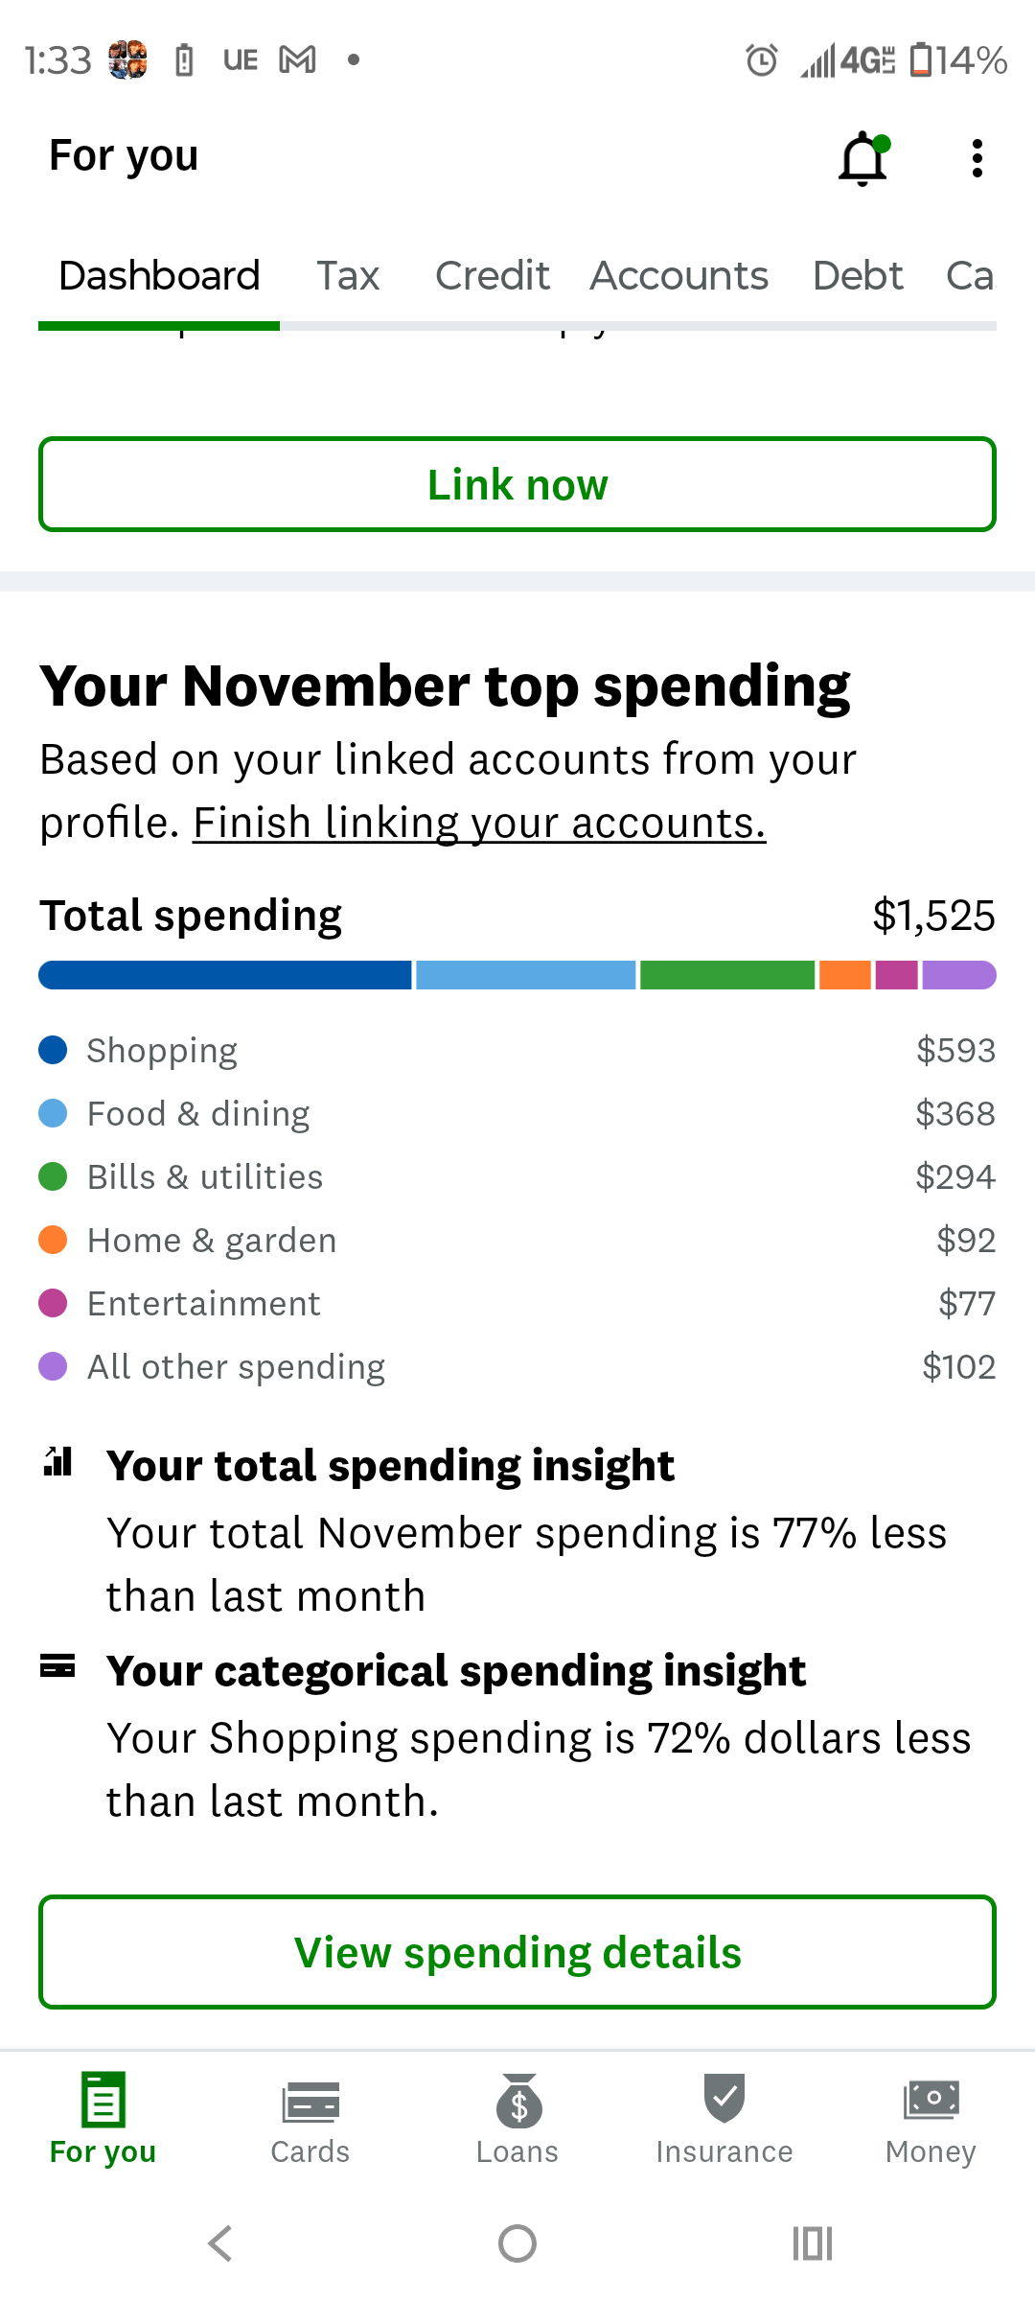Select the Food & dining spending row
Image resolution: width=1035 pixels, height=2301 pixels.
517,1114
